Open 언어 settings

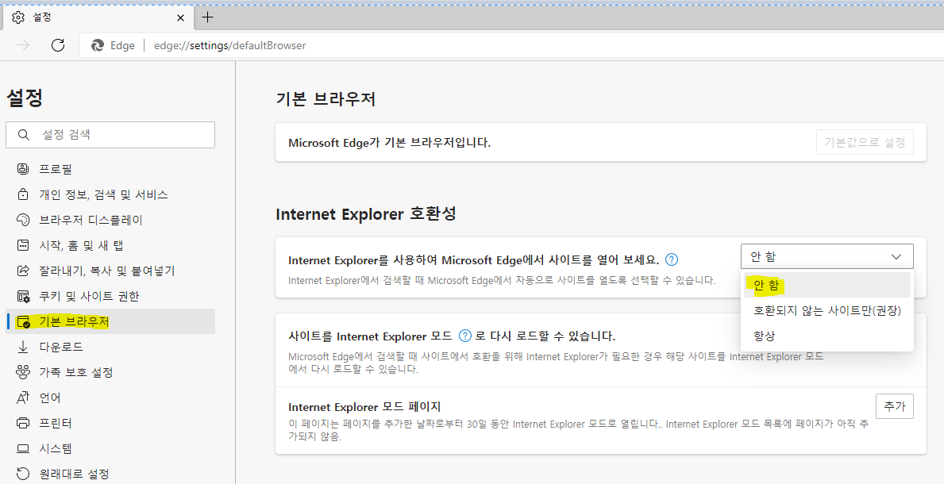(x=111, y=398)
